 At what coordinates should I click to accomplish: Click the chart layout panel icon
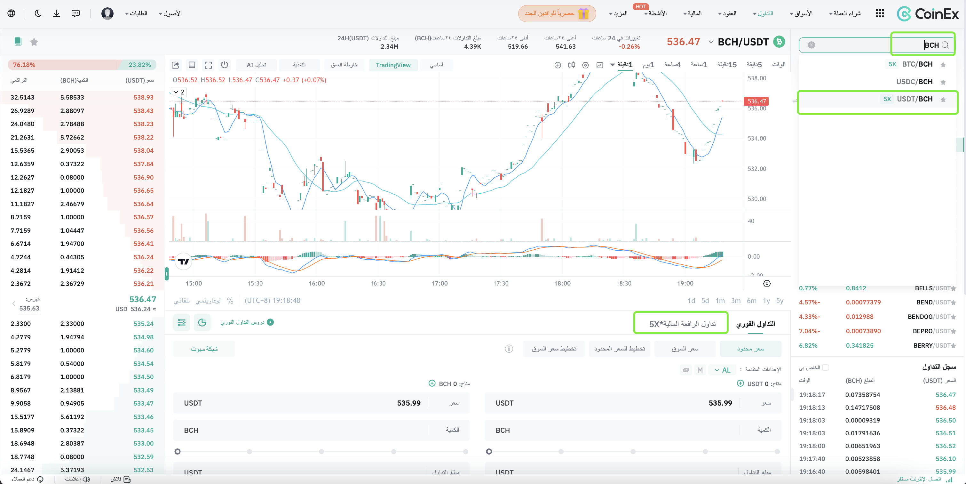(192, 65)
